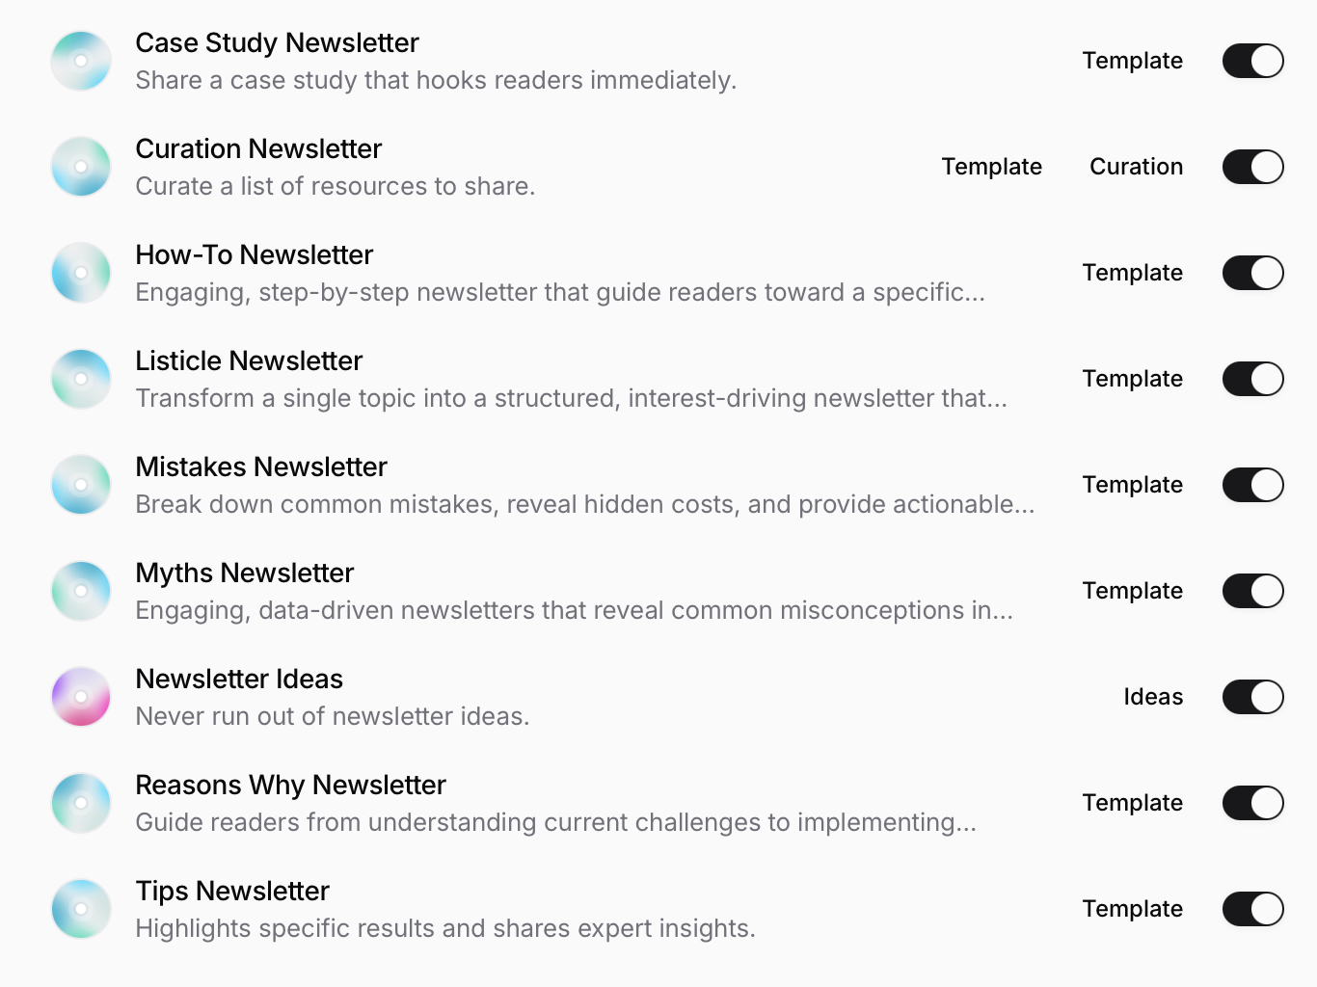Disable the Case Study Newsletter toggle
This screenshot has height=987, width=1317.
[x=1252, y=61]
